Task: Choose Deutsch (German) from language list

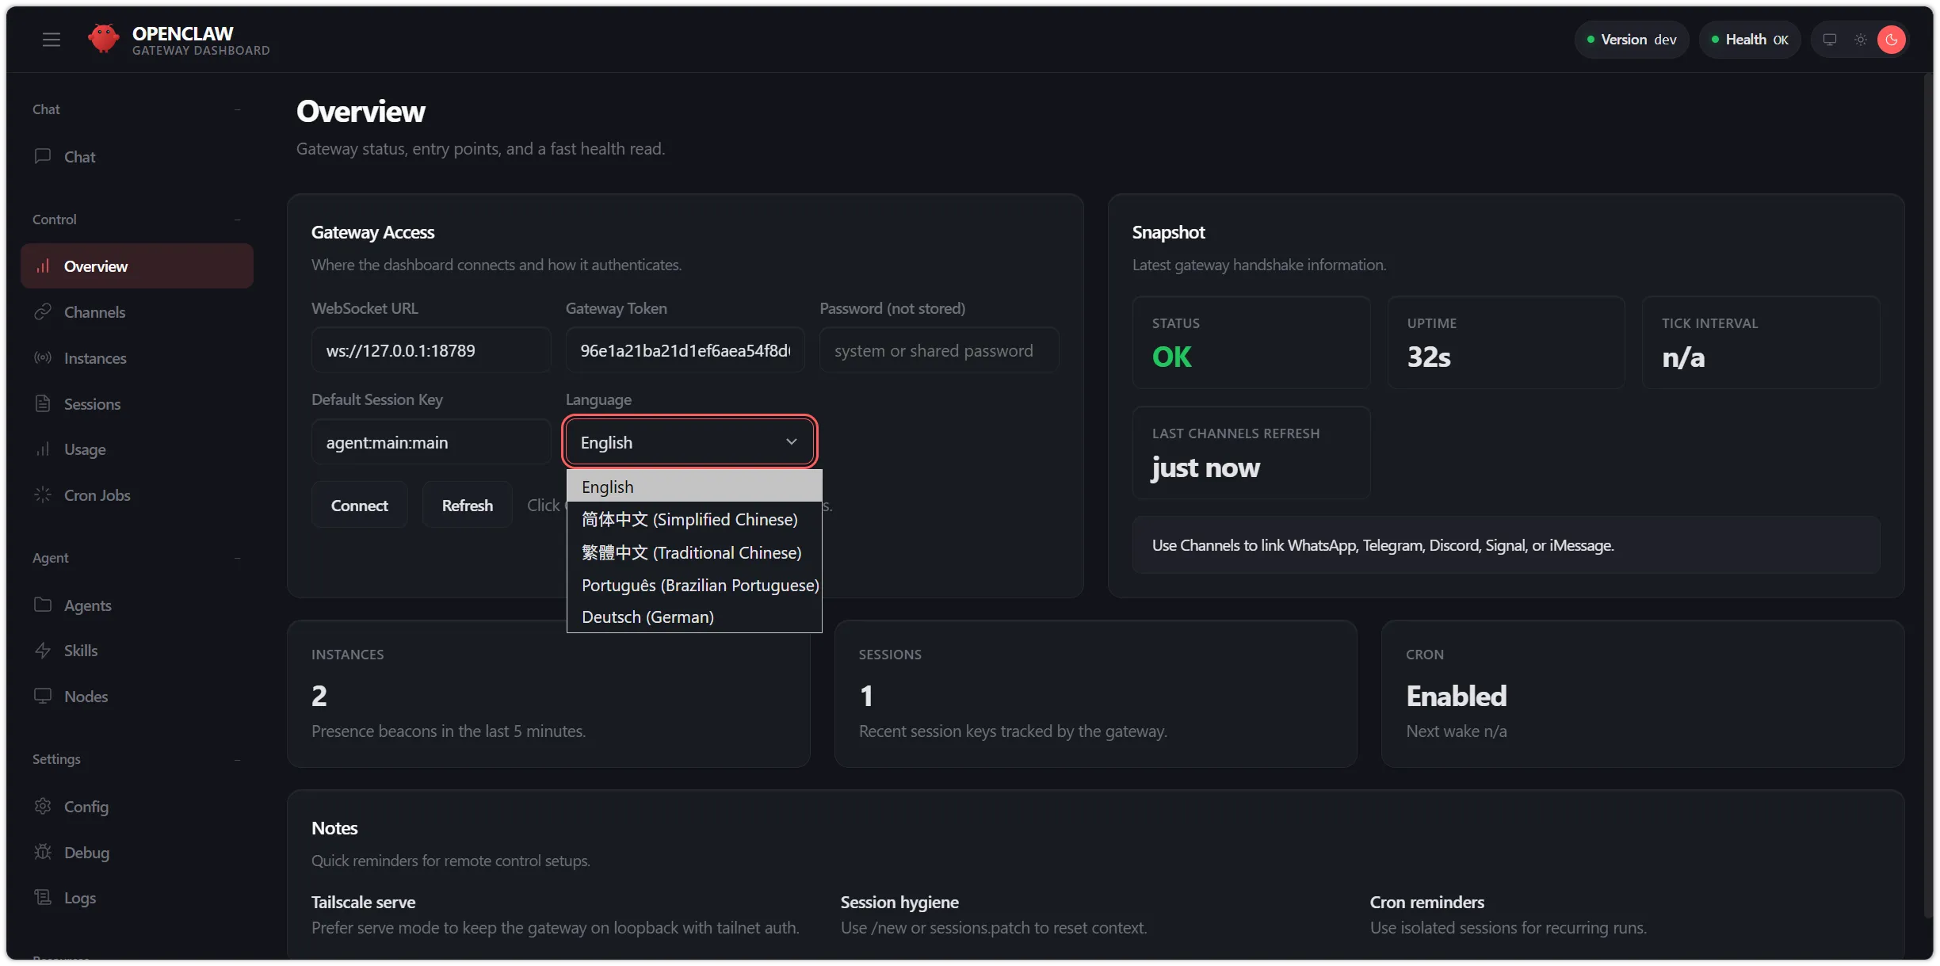Action: (x=647, y=617)
